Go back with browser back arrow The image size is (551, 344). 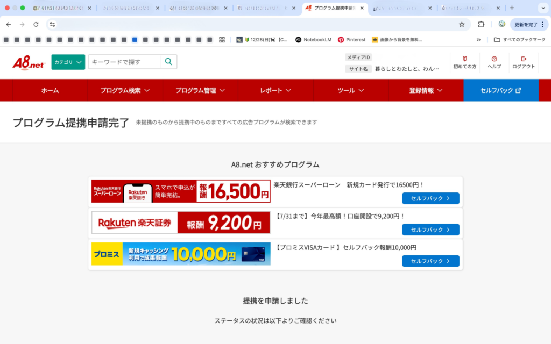pyautogui.click(x=9, y=25)
